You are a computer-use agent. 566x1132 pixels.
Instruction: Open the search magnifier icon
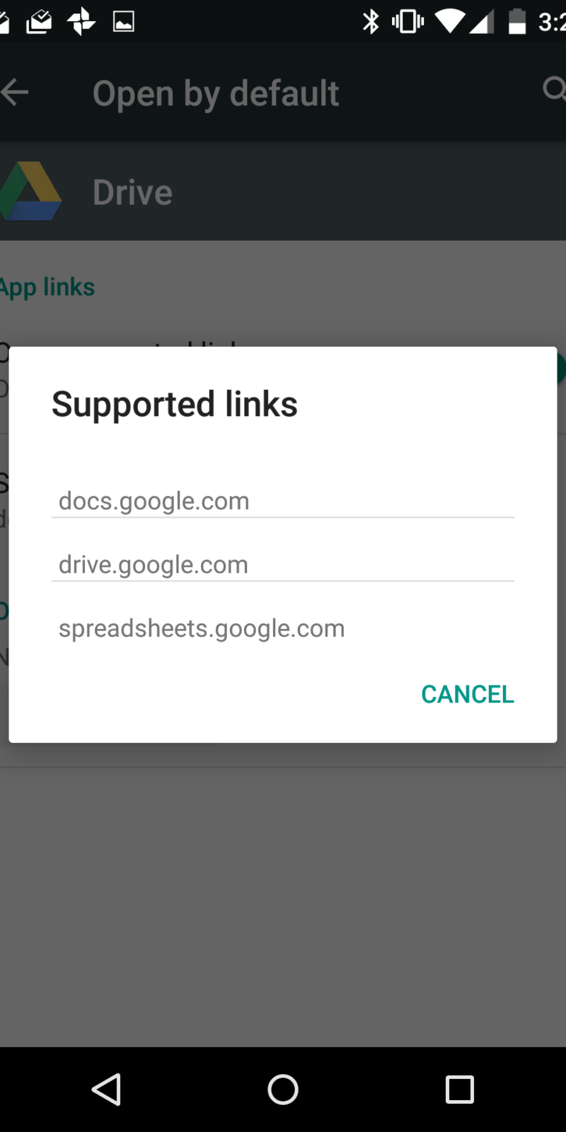tap(555, 90)
